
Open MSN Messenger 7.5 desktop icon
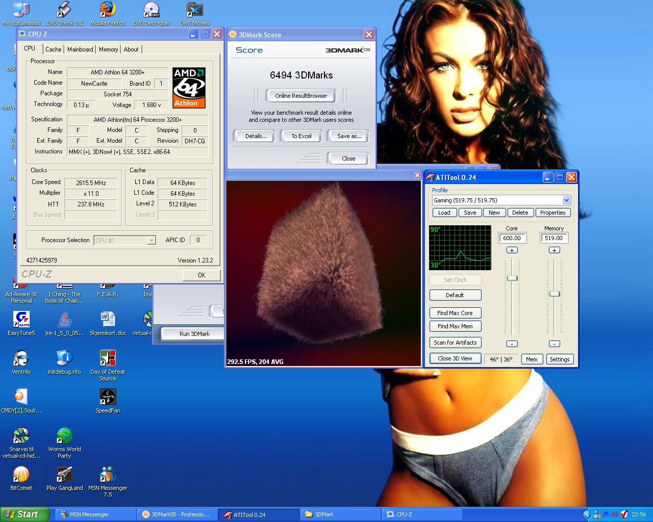coord(108,481)
